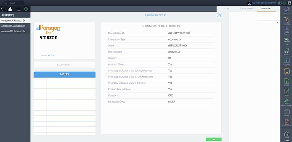
Task: Open the Purchase Order icon
Action: [287, 122]
